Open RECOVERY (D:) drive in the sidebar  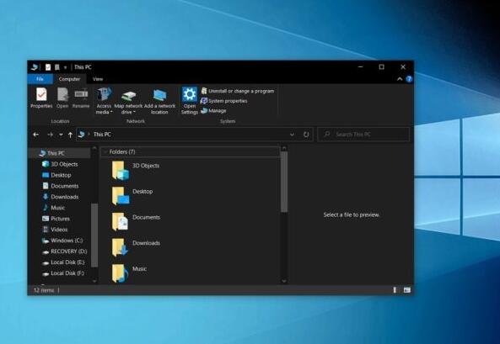pyautogui.click(x=65, y=251)
